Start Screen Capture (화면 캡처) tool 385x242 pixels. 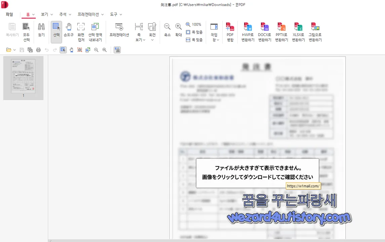point(81,32)
